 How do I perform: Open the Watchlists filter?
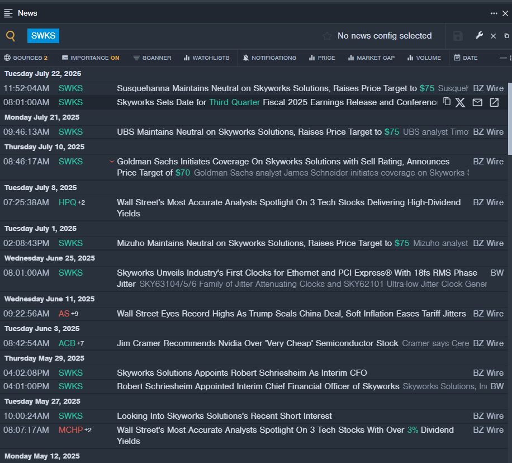(x=207, y=58)
